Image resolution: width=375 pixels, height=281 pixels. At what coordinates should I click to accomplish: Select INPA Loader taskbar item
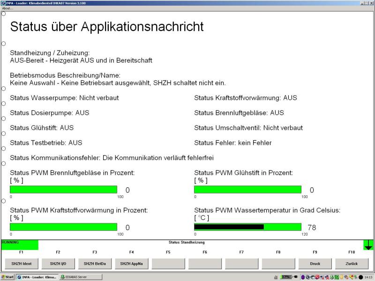pos(37,277)
